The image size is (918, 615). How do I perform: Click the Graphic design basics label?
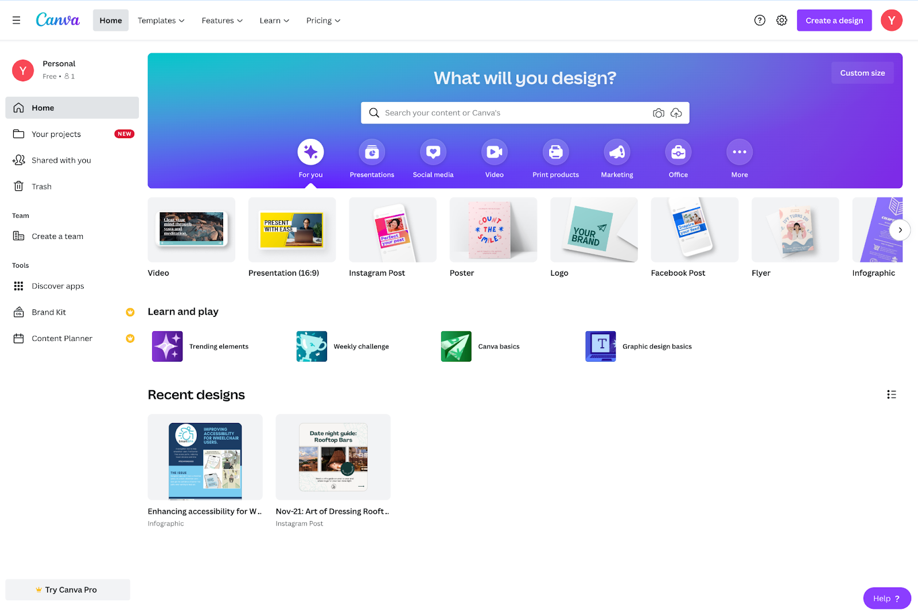(657, 347)
